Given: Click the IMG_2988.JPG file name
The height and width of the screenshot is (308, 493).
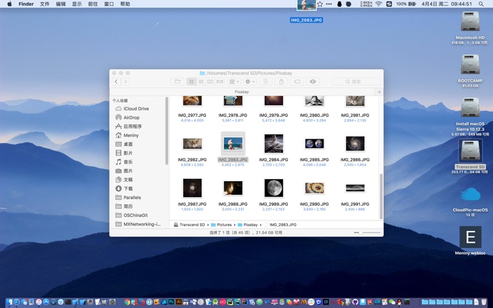Looking at the screenshot, I should (x=233, y=205).
